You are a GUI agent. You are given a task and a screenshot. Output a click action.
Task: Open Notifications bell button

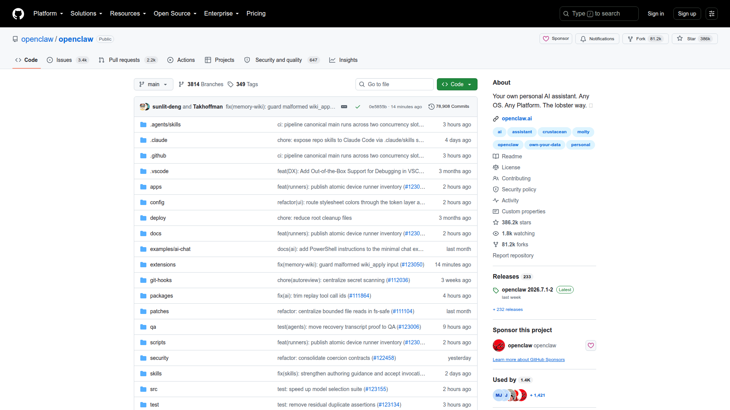pyautogui.click(x=597, y=39)
